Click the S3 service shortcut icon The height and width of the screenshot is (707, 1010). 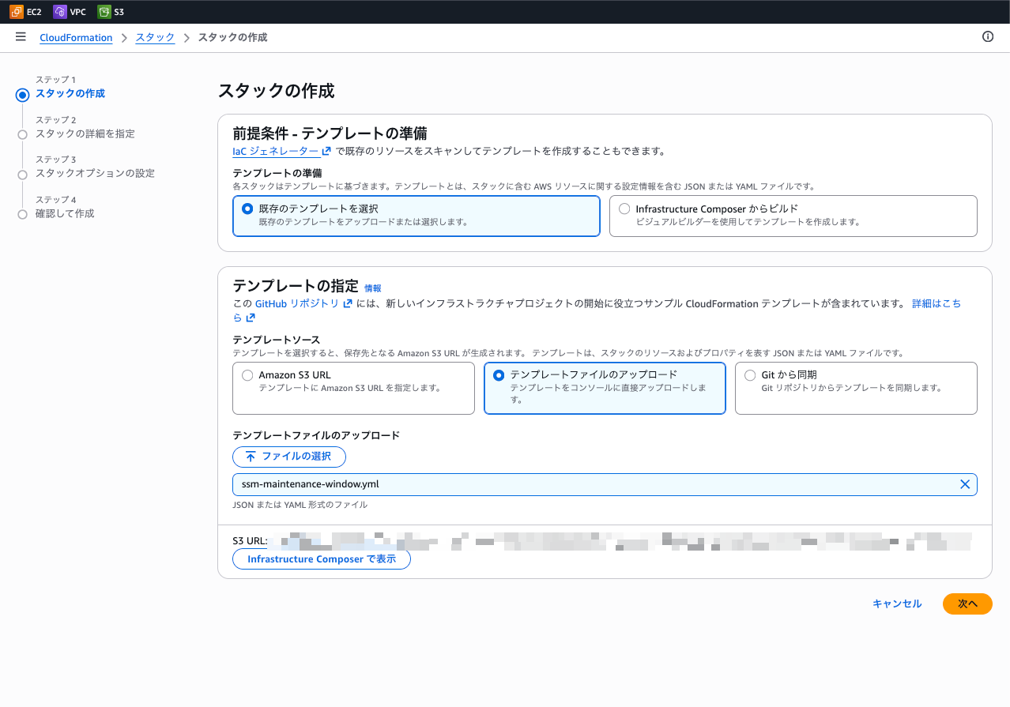pos(104,12)
